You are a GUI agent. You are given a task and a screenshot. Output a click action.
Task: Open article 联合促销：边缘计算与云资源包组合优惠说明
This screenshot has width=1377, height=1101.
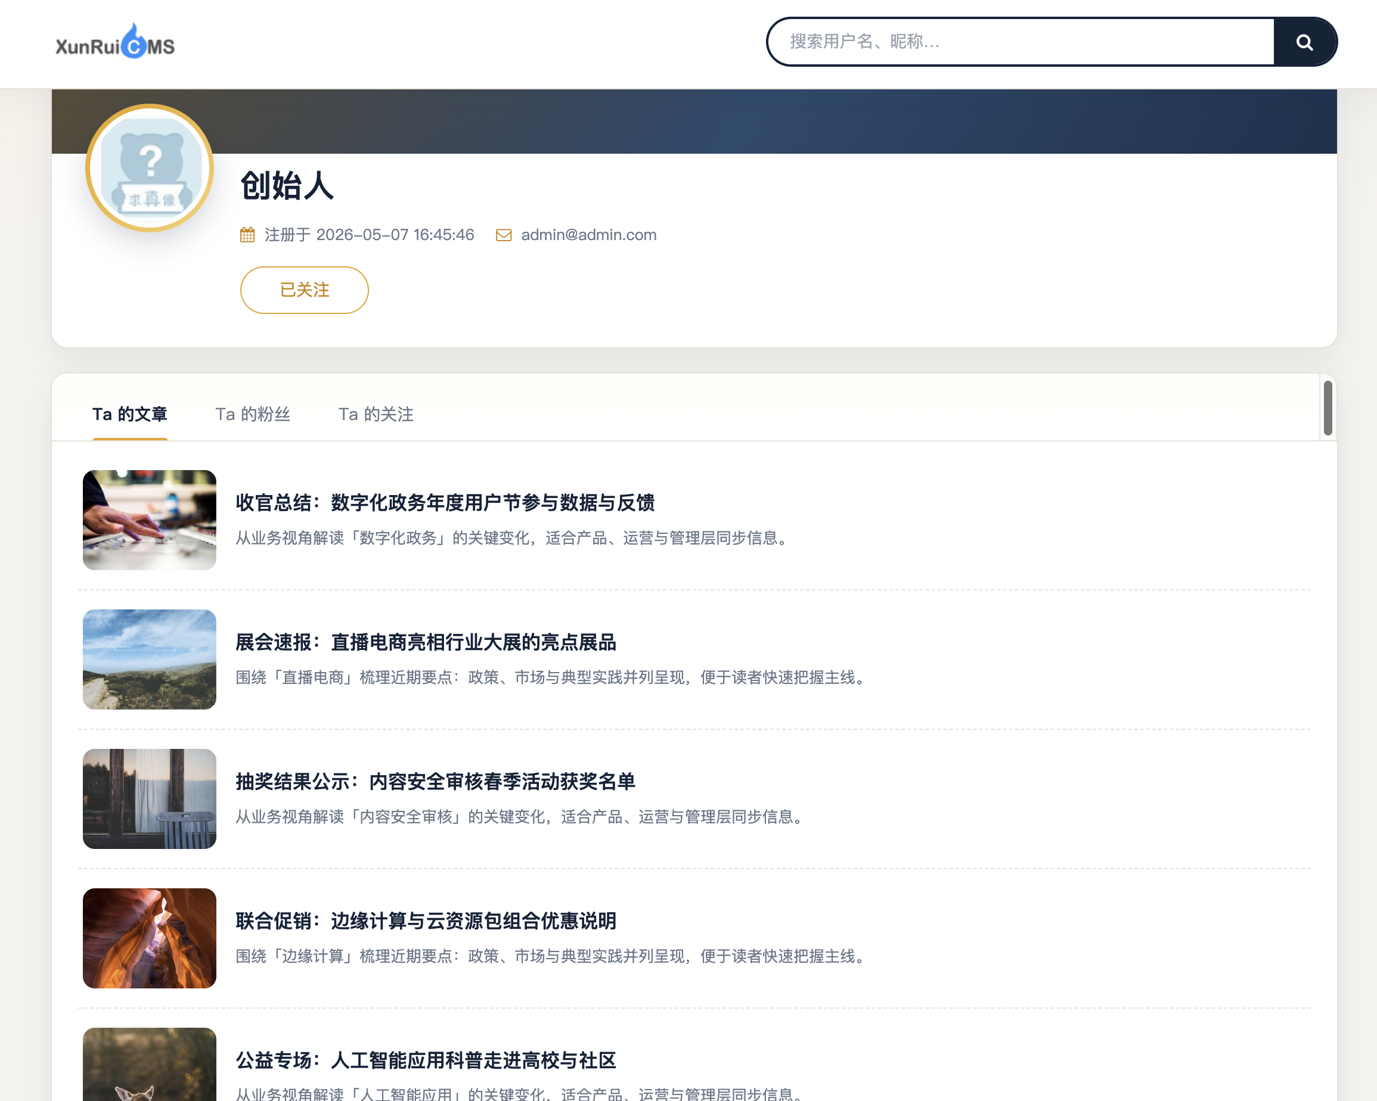tap(426, 921)
